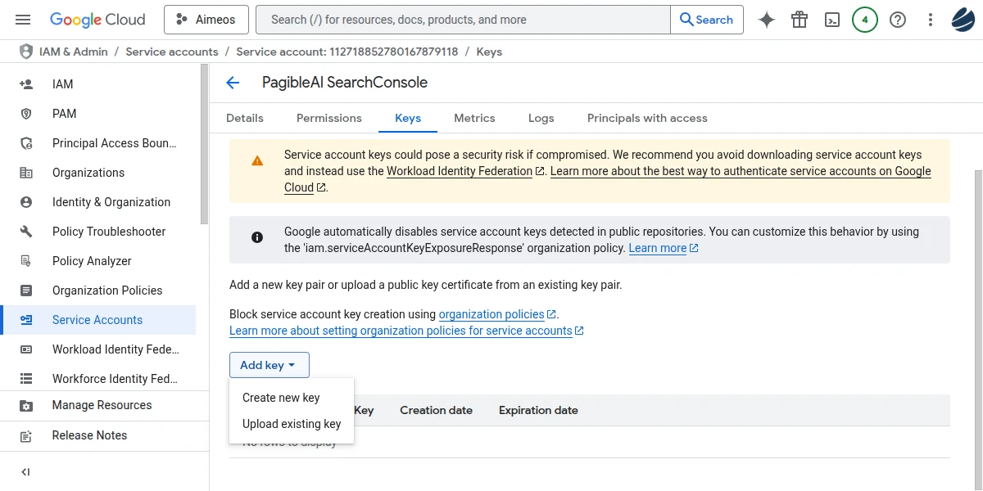This screenshot has width=983, height=491.
Task: Go back using the left arrow
Action: (233, 83)
